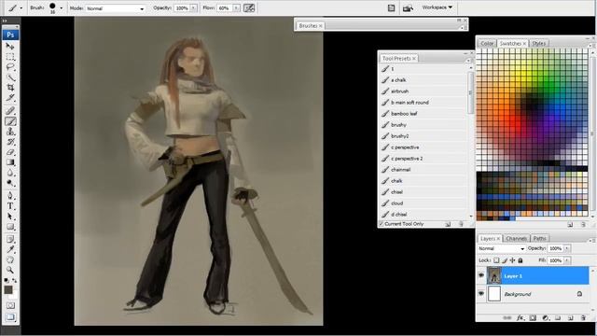Switch to the Channels tab
Screen dimensions: 597x336
click(516, 239)
